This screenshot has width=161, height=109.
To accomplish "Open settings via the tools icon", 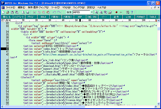I will [127, 12].
